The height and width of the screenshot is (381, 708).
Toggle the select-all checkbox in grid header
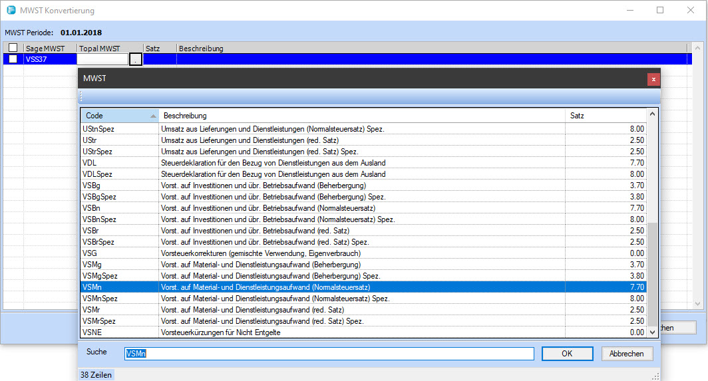[x=13, y=48]
